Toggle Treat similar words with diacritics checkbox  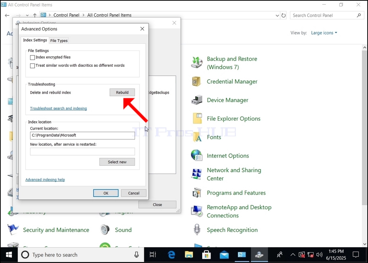(x=32, y=66)
